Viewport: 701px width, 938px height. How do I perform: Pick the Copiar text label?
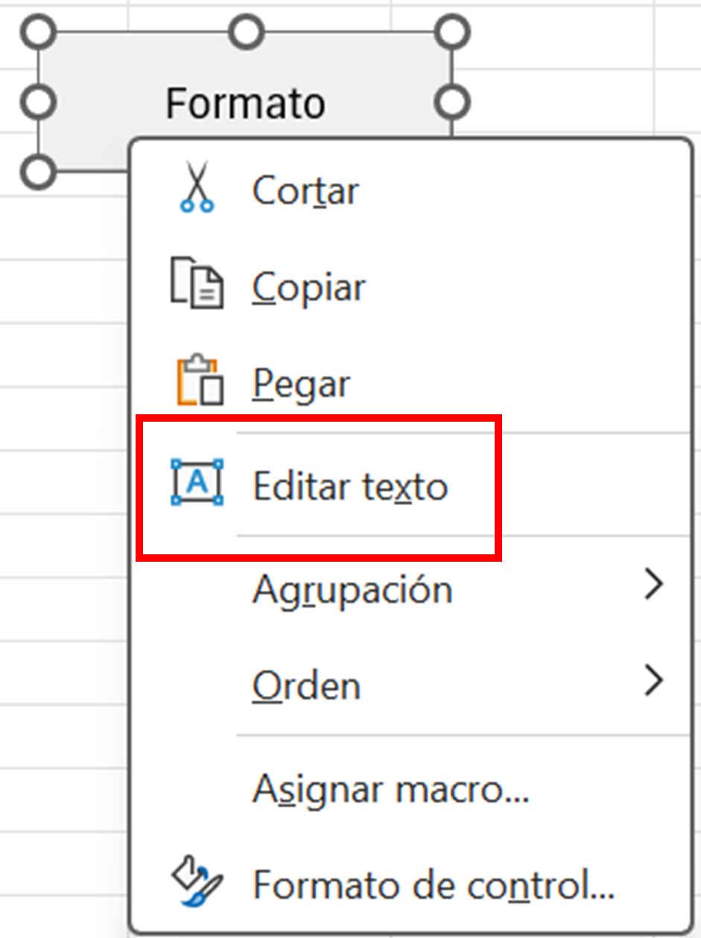point(308,287)
